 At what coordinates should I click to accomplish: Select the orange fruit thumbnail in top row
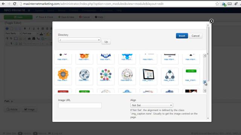click(x=84, y=59)
